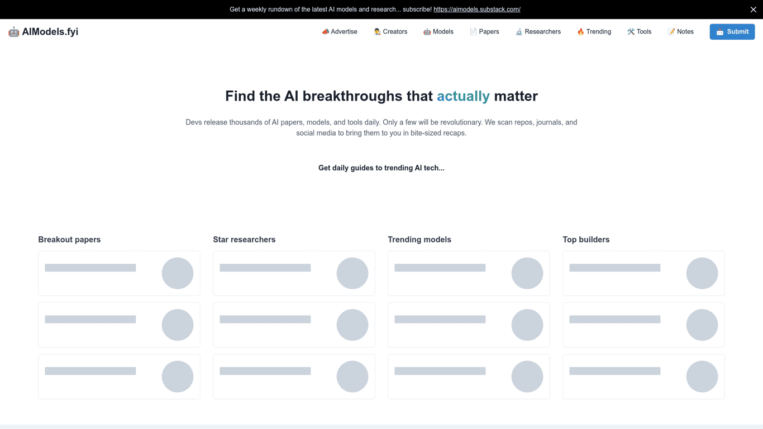Open the Notes nav item

pos(680,32)
